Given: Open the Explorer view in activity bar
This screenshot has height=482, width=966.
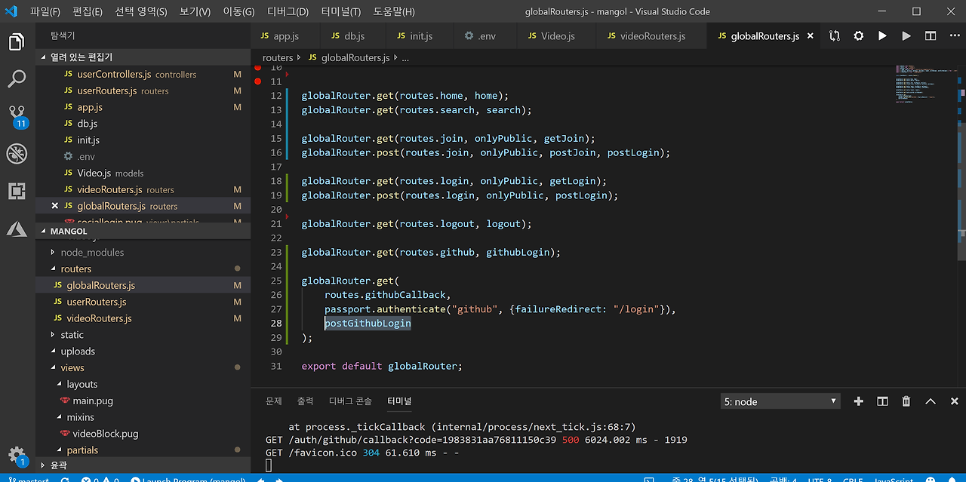Looking at the screenshot, I should pyautogui.click(x=17, y=41).
